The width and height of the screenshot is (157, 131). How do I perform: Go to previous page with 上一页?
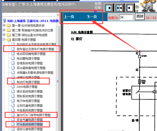click(69, 17)
